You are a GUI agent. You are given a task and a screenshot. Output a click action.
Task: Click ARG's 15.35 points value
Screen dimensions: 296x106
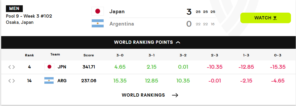point(120,81)
